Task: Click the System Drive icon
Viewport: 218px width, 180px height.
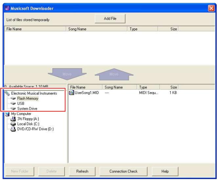Action: tap(13, 108)
